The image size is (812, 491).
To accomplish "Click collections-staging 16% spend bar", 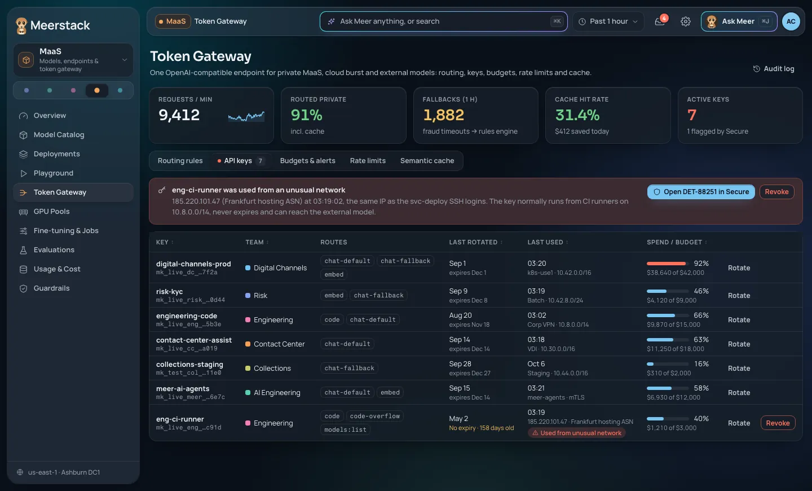I will click(x=668, y=364).
